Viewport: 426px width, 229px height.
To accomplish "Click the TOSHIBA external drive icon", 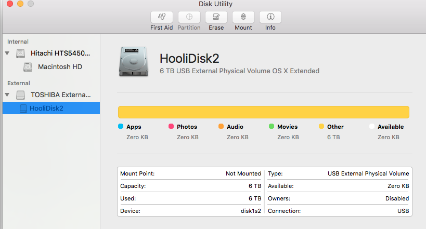I will pyautogui.click(x=20, y=95).
